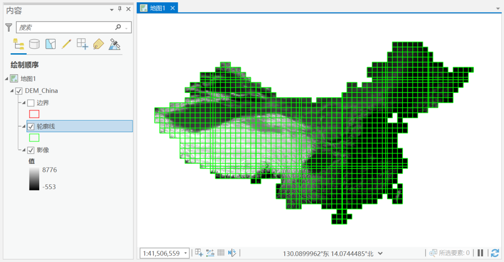This screenshot has height=262, width=504.
Task: Open coordinate display format dropdown
Action: 380,253
